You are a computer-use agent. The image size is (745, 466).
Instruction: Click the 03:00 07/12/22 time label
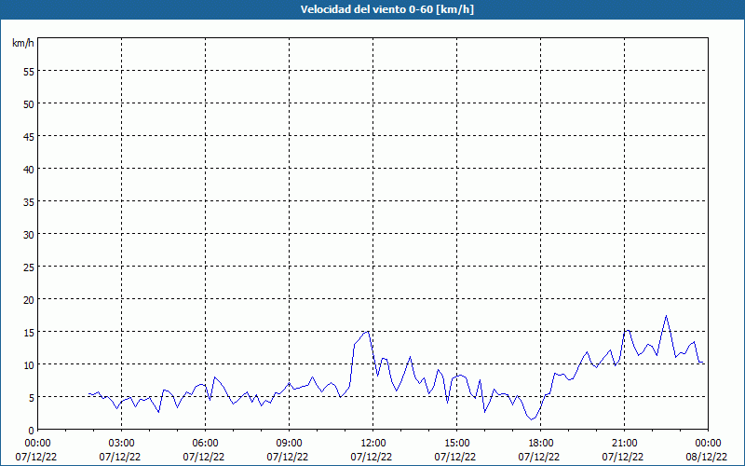[120, 450]
